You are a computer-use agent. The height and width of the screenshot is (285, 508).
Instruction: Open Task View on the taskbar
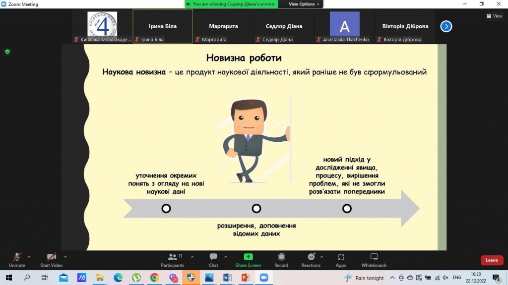pos(45,278)
